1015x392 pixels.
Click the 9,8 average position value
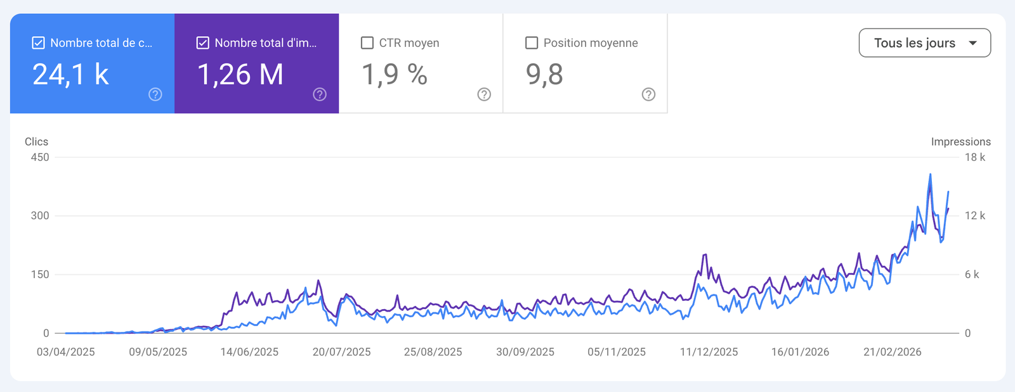544,75
